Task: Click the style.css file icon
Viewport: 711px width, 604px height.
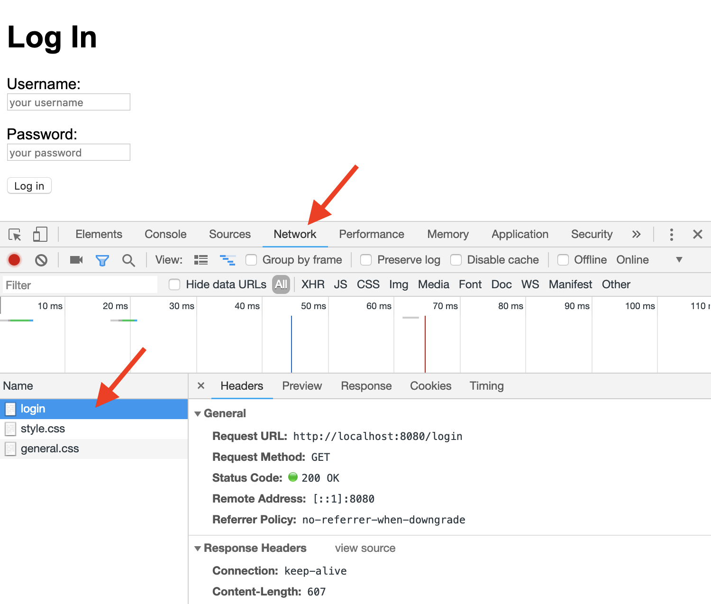Action: click(10, 429)
